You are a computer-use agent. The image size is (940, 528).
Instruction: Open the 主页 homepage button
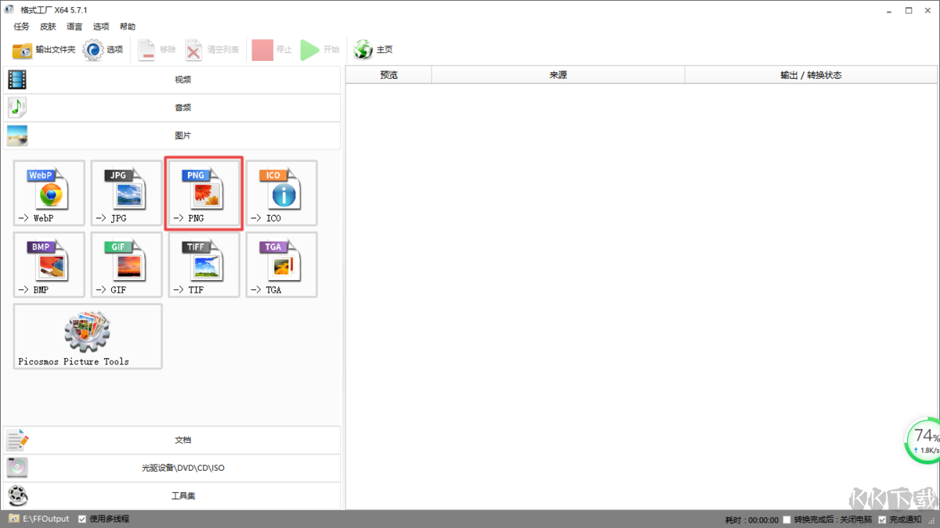[374, 50]
